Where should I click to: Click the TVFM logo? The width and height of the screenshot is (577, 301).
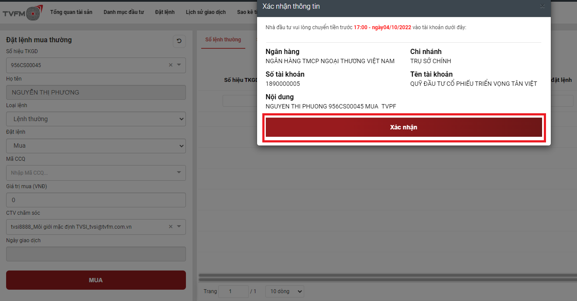tap(23, 13)
